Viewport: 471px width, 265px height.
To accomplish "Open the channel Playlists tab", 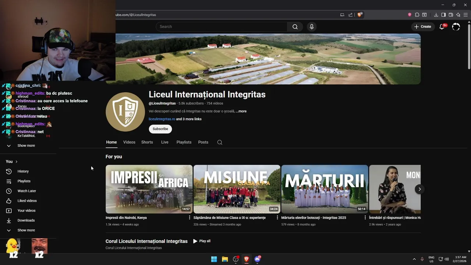I will 184,142.
